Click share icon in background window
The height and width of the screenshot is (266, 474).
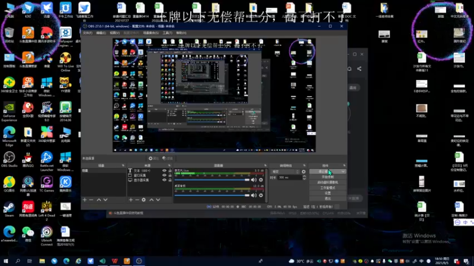(x=359, y=69)
